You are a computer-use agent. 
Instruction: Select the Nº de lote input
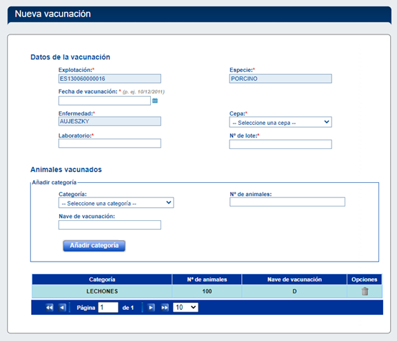pos(281,144)
